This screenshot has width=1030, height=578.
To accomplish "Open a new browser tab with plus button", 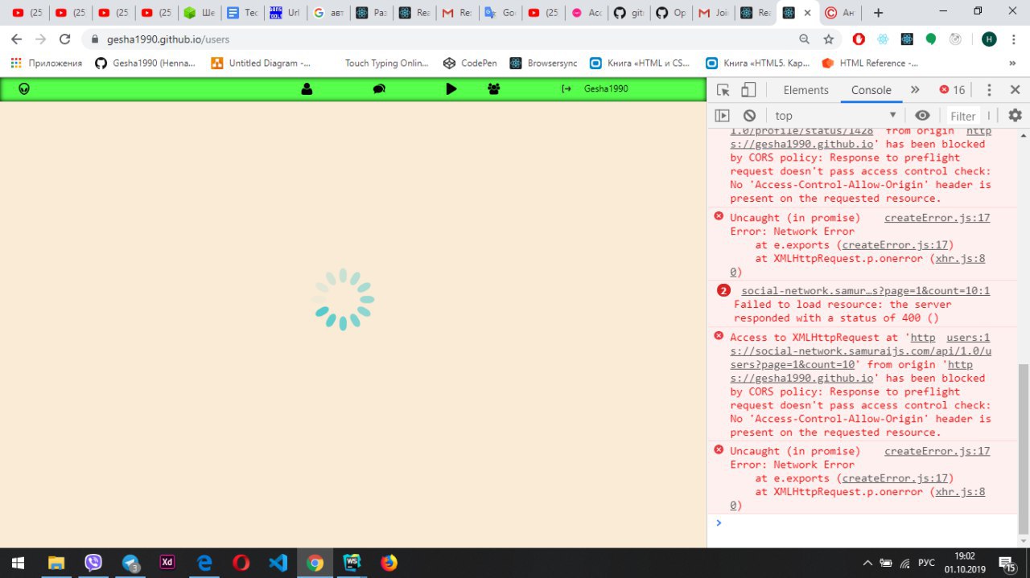I will coord(878,13).
